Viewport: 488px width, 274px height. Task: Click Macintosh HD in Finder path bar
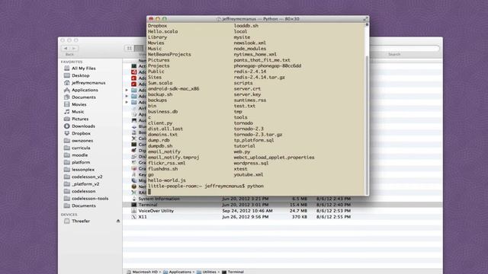142,272
